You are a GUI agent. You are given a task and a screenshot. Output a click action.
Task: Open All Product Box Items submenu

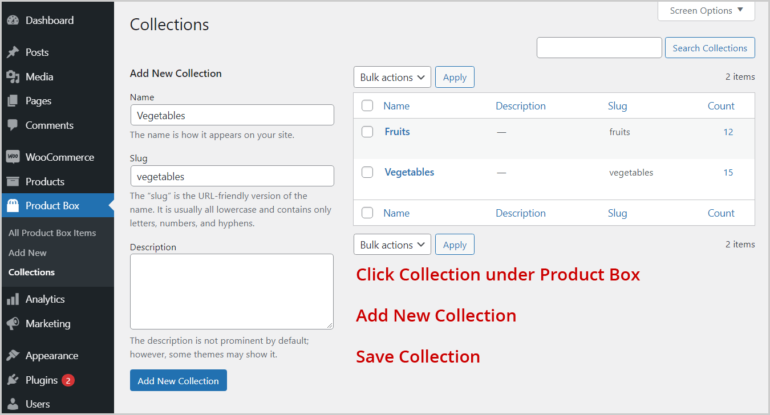pyautogui.click(x=52, y=233)
